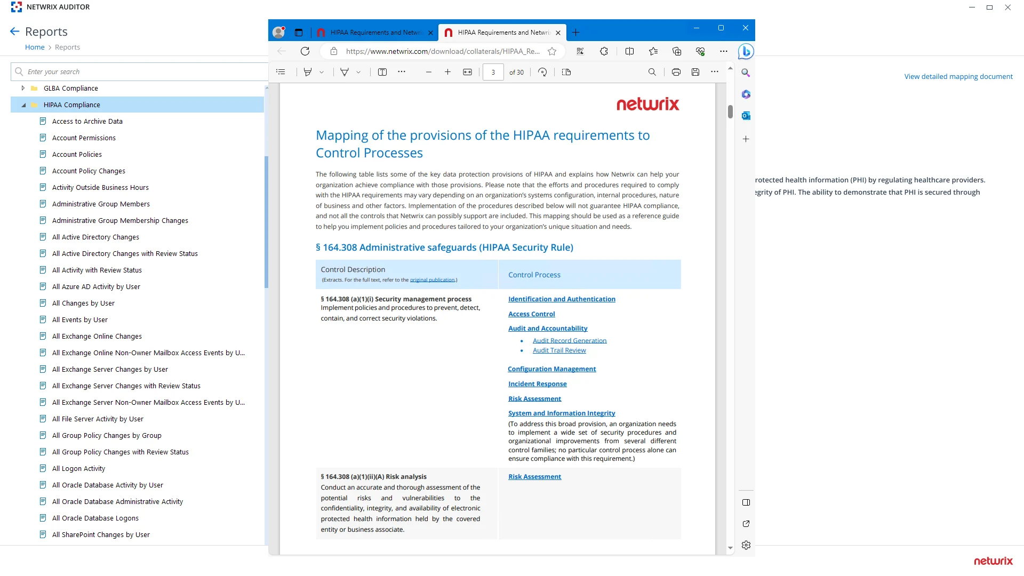
Task: Open the Edge tab actions menu icon
Action: [x=299, y=33]
